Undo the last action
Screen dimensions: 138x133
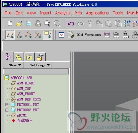pyautogui.click(x=71, y=23)
